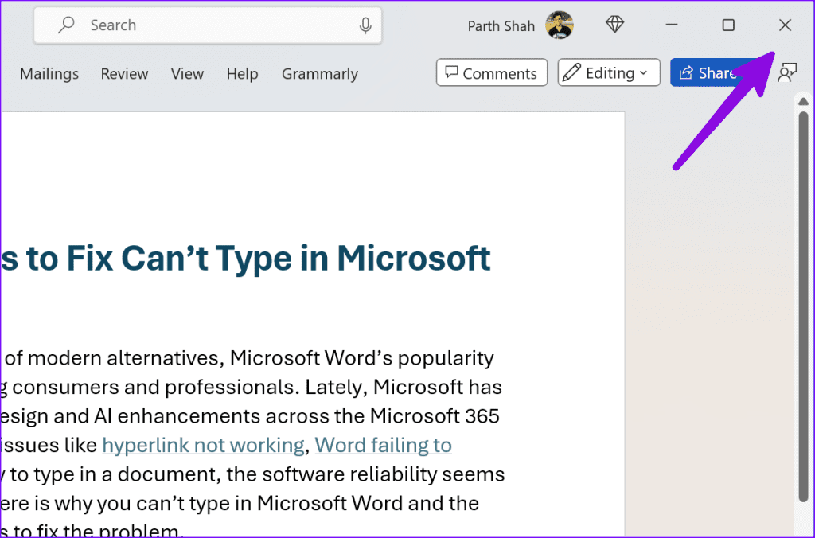
Task: Select the View tab
Action: coord(187,74)
